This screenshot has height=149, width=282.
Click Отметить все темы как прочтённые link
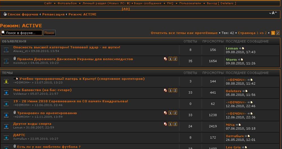[184, 33]
